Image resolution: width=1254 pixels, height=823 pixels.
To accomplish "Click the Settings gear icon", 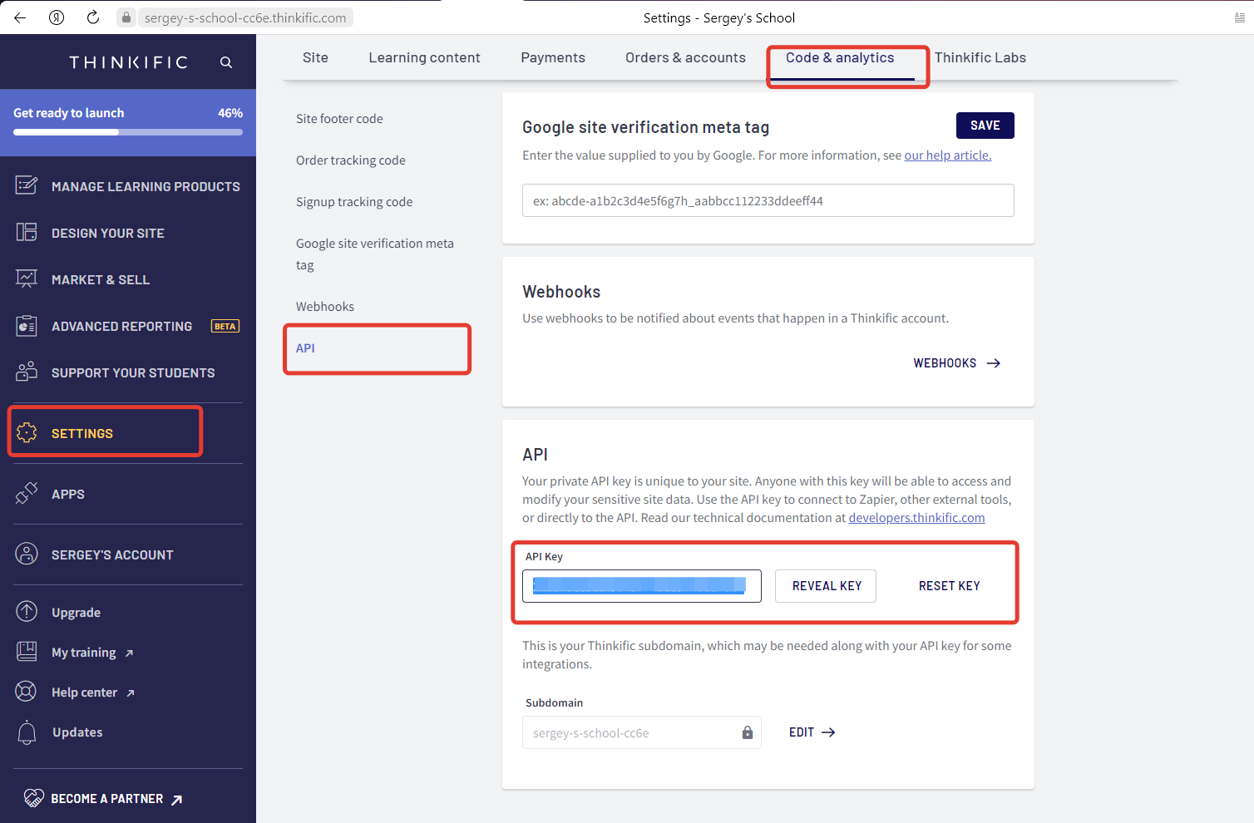I will point(27,432).
